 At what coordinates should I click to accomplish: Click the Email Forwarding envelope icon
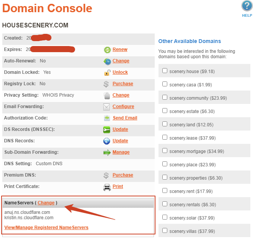(107, 107)
